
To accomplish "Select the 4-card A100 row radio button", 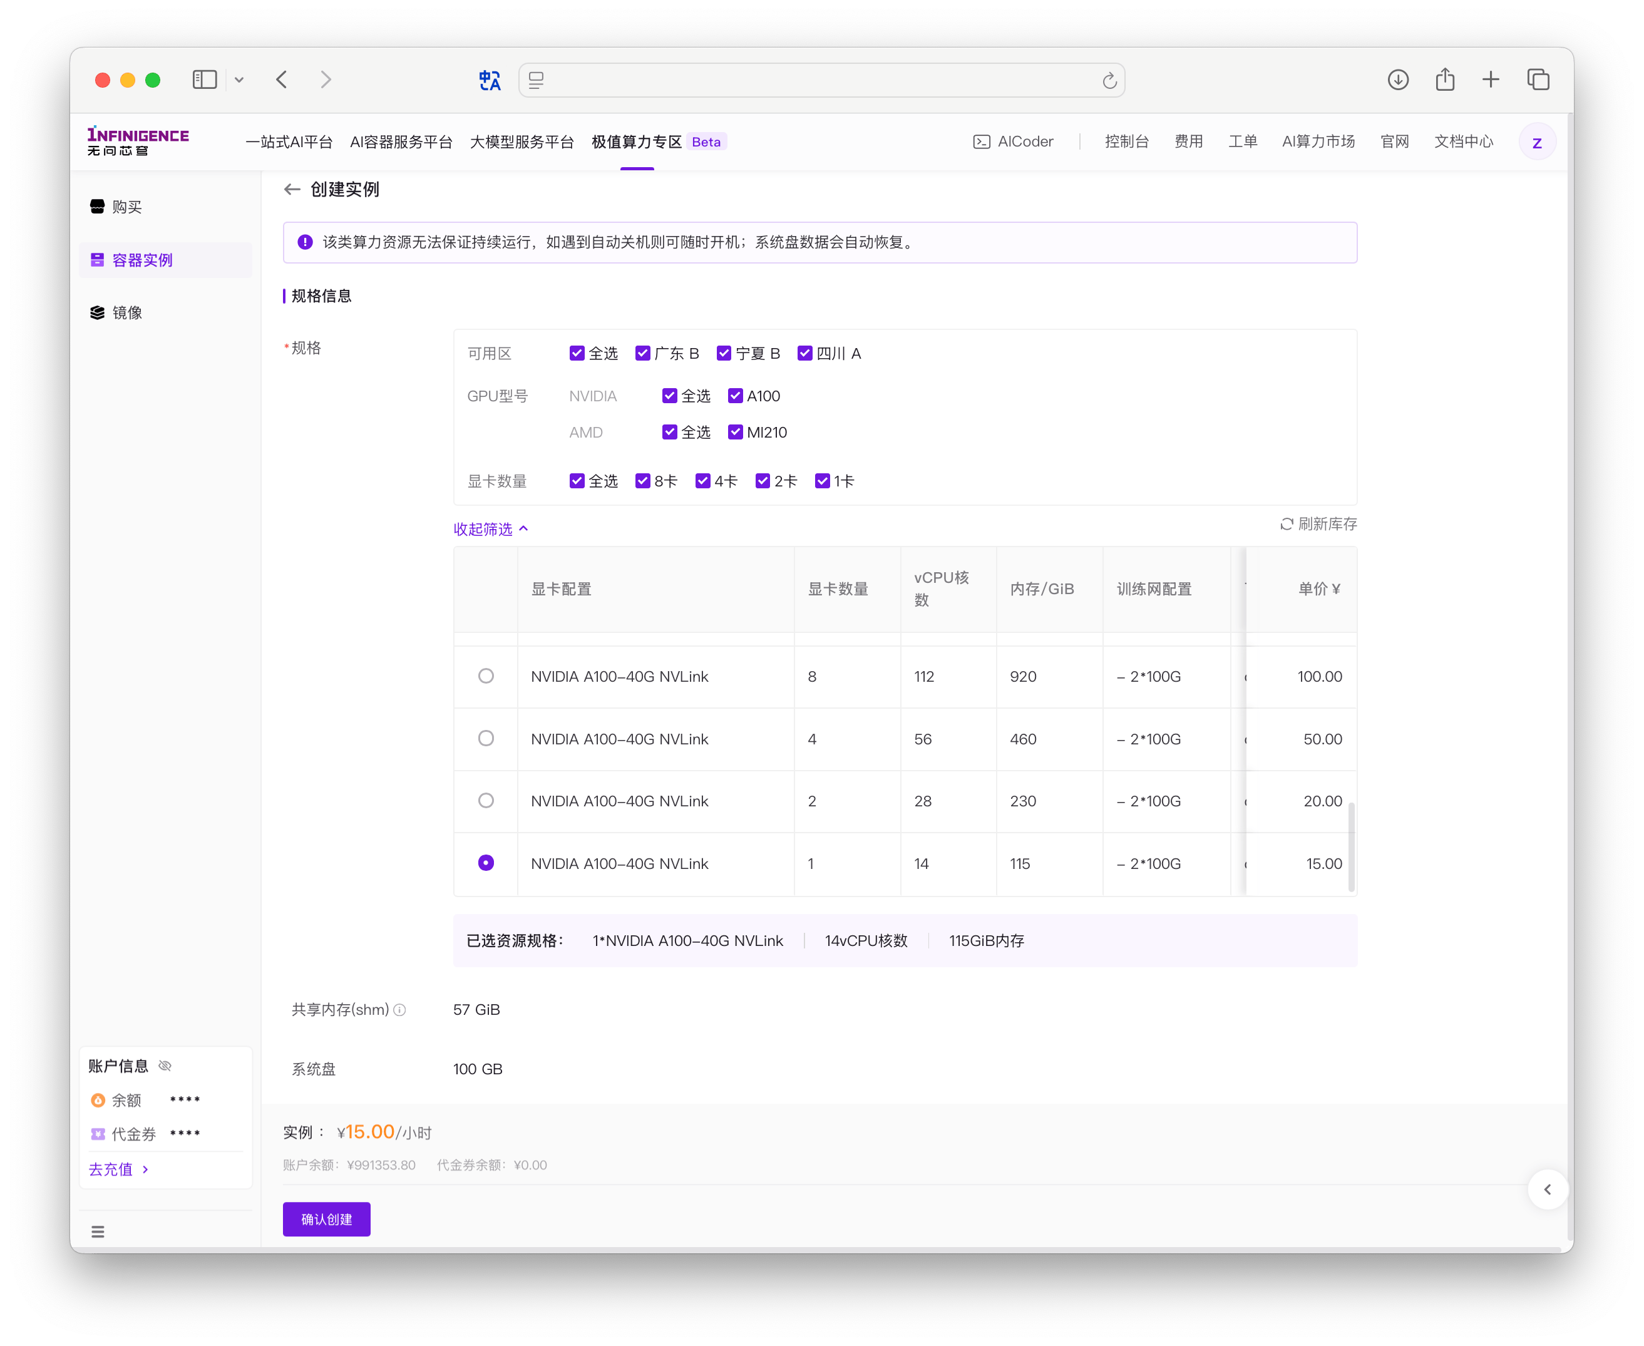I will click(485, 738).
